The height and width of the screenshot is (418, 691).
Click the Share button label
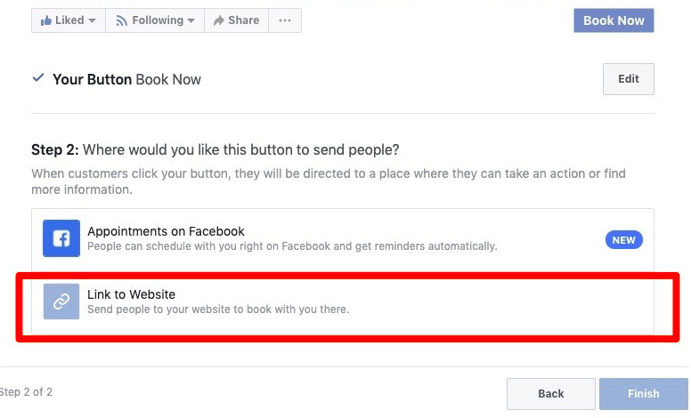click(244, 20)
